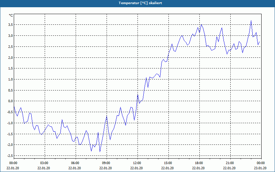
Task: Select the 1,0 Y-axis value
Action: click(11, 79)
